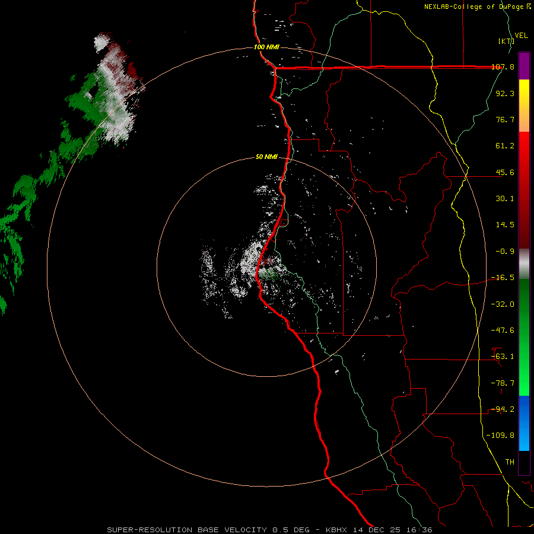Click the 30.1 velocity scale value
Image resolution: width=534 pixels, height=534 pixels.
tap(505, 199)
